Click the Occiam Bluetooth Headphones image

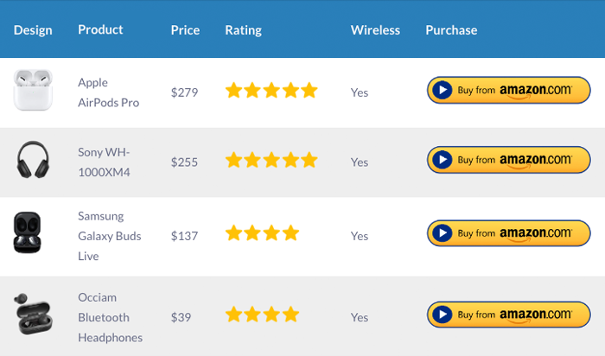point(33,314)
